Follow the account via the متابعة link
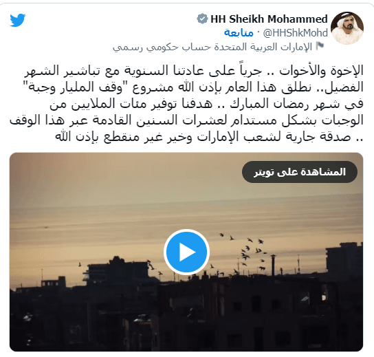The height and width of the screenshot is (357, 374). (x=239, y=33)
